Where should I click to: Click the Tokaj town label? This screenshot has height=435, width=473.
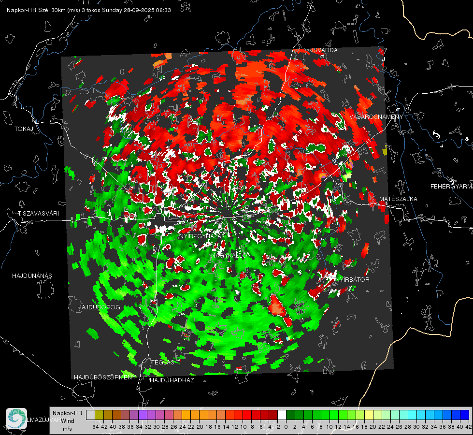click(x=24, y=129)
